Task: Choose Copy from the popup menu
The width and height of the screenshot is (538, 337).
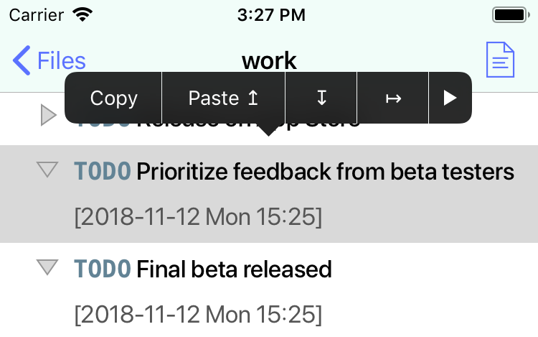Action: 113,98
